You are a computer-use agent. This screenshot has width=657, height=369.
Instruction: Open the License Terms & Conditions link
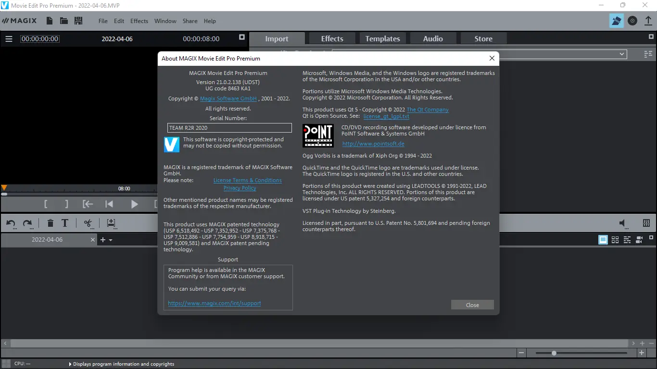247,180
